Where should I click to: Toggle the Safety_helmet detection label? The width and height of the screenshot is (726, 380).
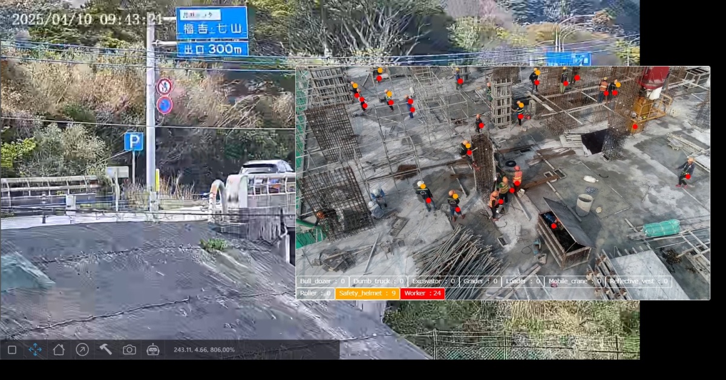pyautogui.click(x=367, y=294)
